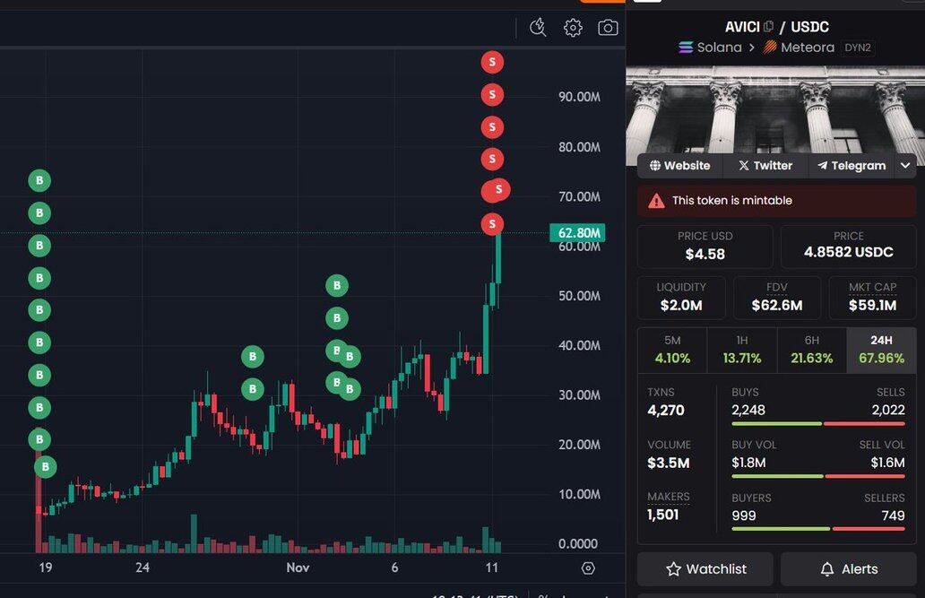Viewport: 925px width, 598px height.
Task: Select the 24H timeframe tab
Action: pos(881,350)
